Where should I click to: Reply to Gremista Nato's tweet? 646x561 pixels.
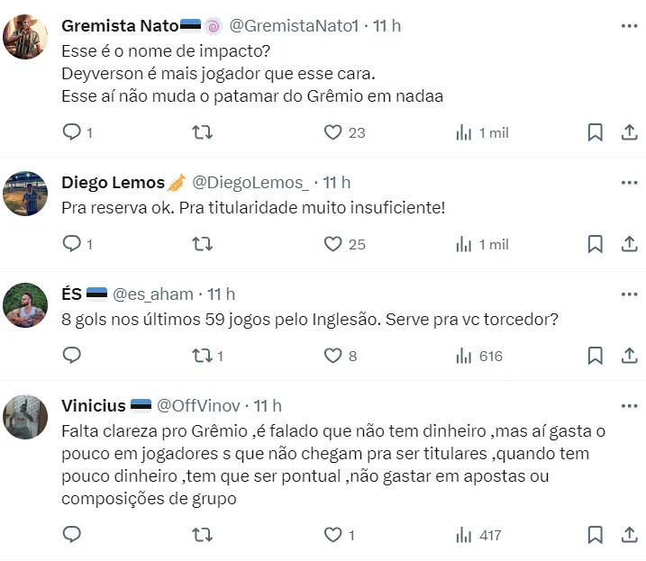coord(72,132)
